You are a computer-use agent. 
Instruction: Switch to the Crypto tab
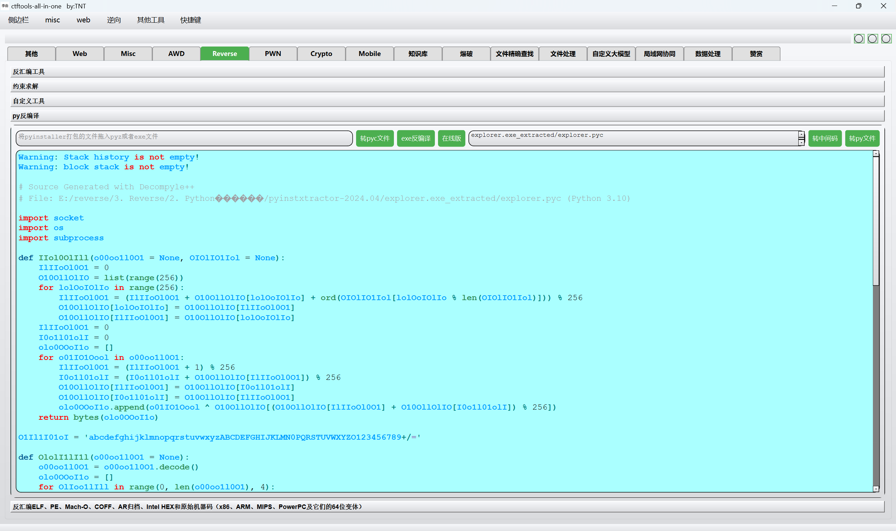coord(321,54)
